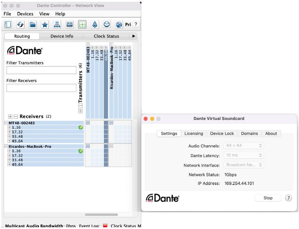Expand Ricardos-MacBook-Pro receiver channels 17..32
The width and height of the screenshot is (299, 229).
[x=9, y=155]
